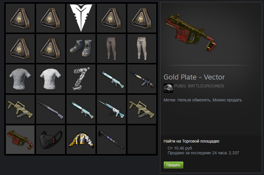Click the green Продать button
This screenshot has height=175, width=264.
tap(173, 165)
